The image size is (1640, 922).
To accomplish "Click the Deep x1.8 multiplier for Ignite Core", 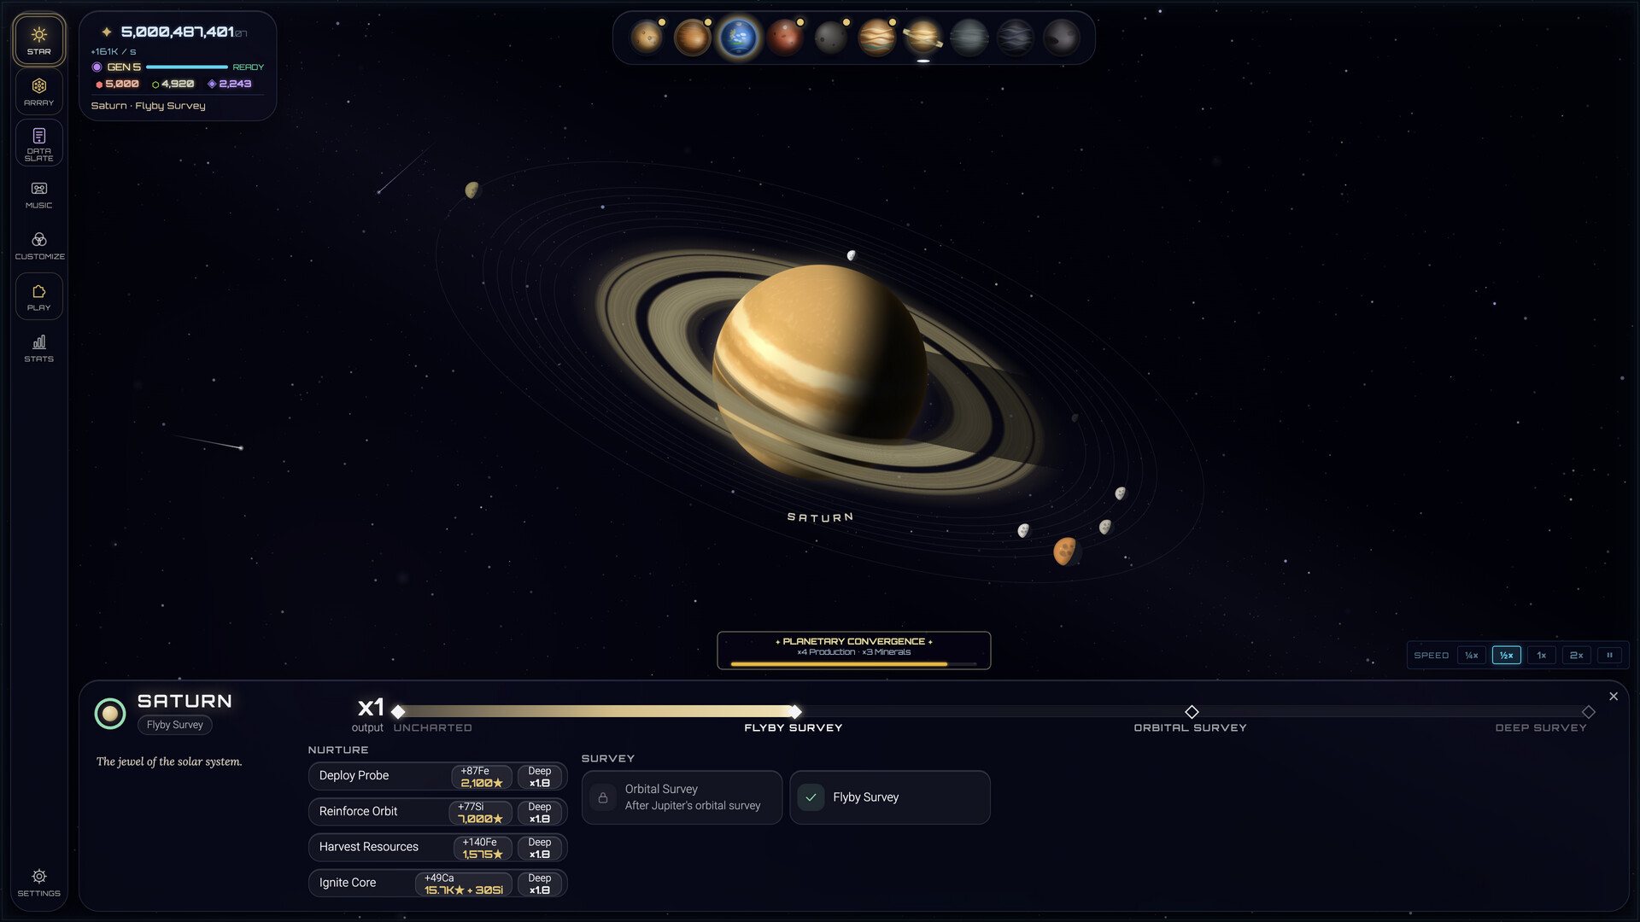I will [x=540, y=884].
